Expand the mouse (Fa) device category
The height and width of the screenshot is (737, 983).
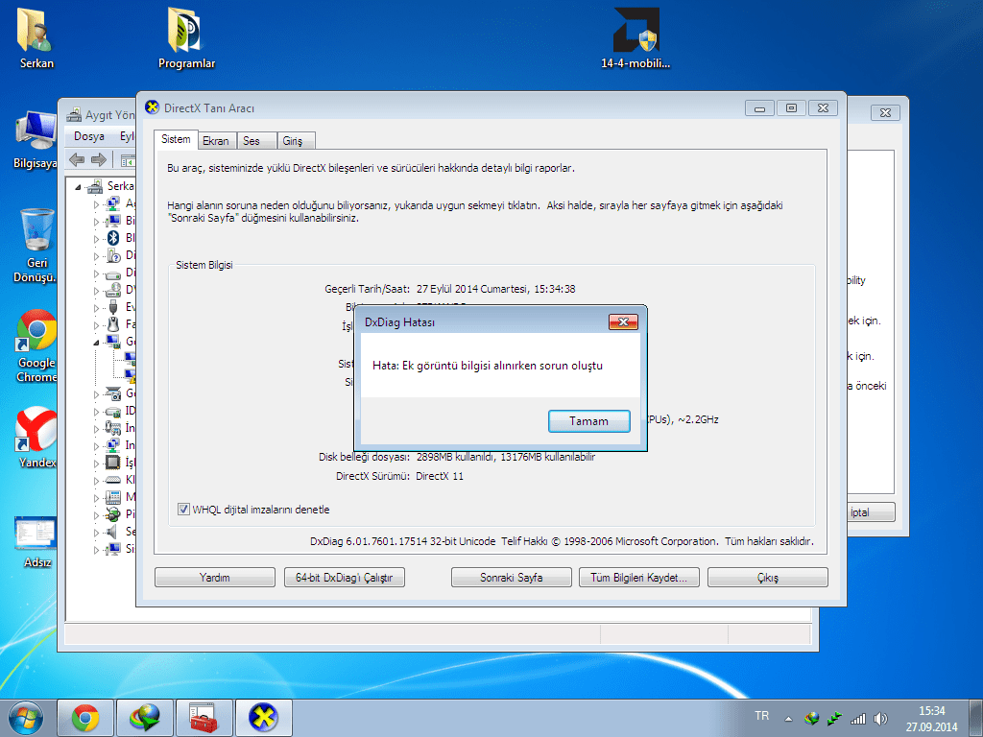[x=97, y=325]
